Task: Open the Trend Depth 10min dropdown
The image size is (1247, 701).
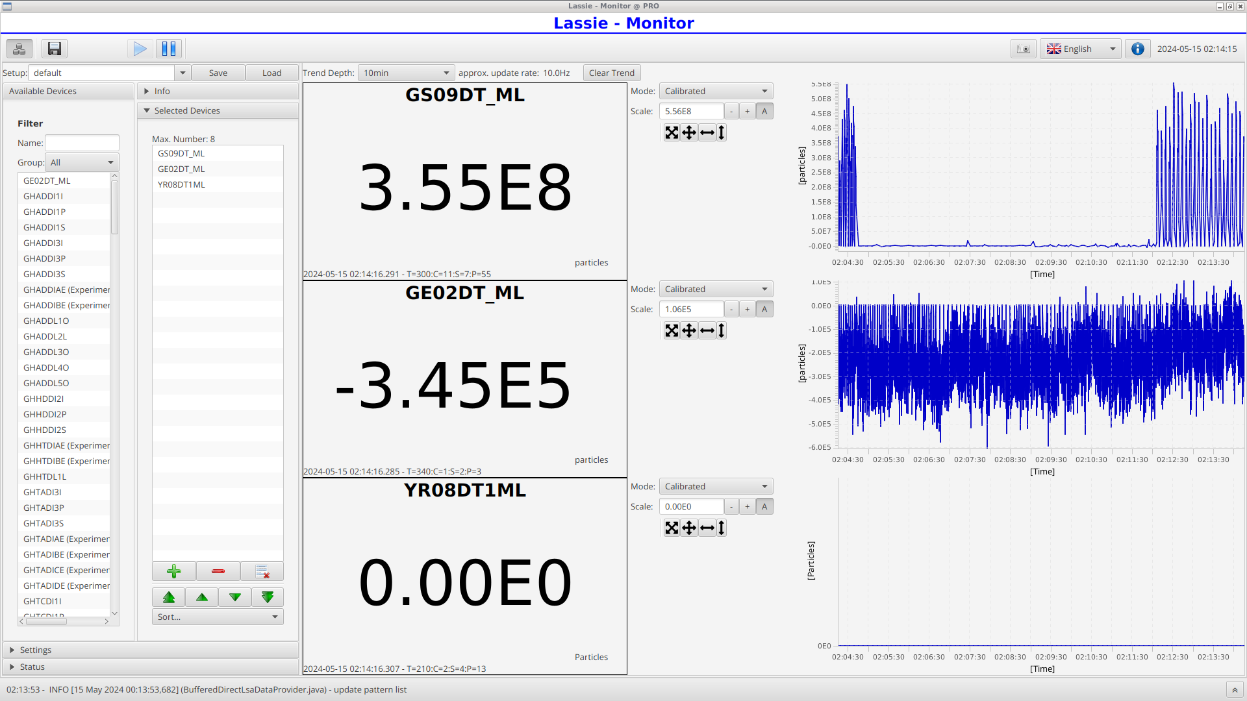Action: tap(407, 73)
